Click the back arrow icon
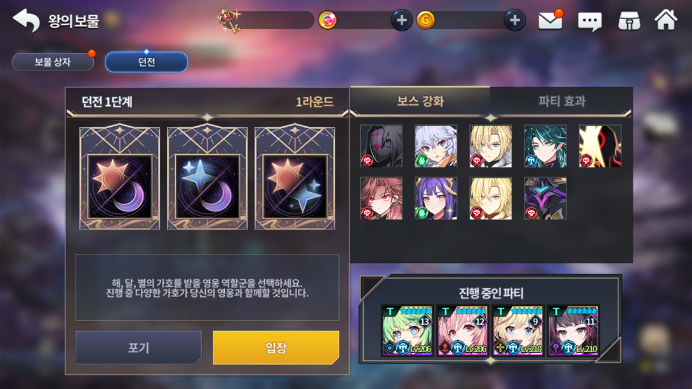 pos(27,20)
